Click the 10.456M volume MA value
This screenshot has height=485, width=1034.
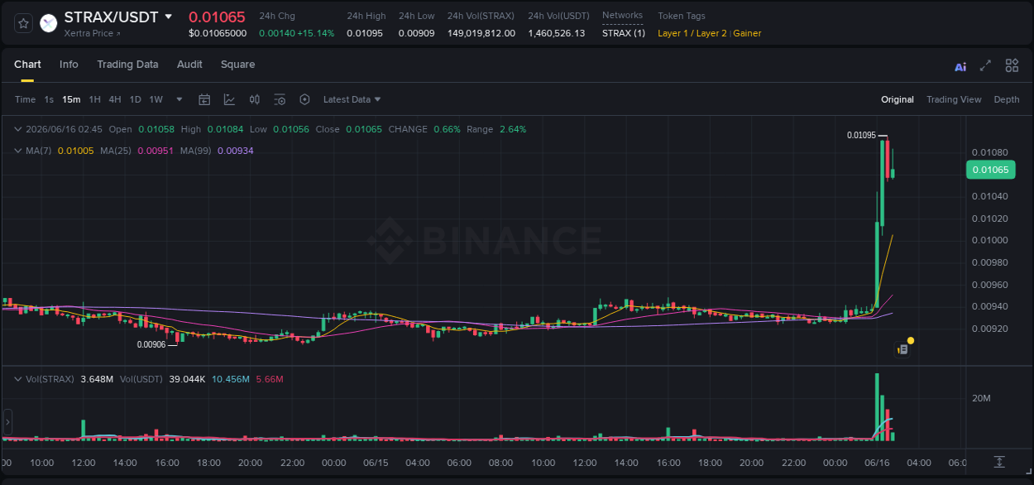tap(231, 379)
